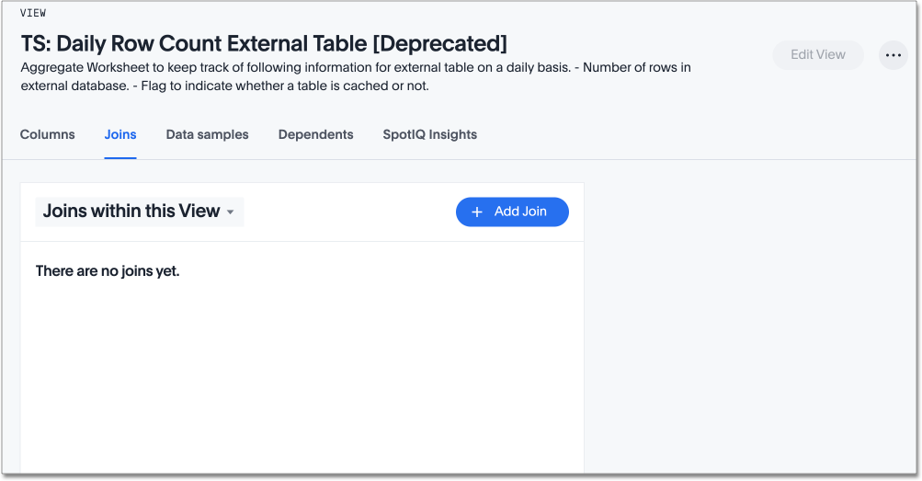Click the caret beside Joins within this View

pos(231,212)
